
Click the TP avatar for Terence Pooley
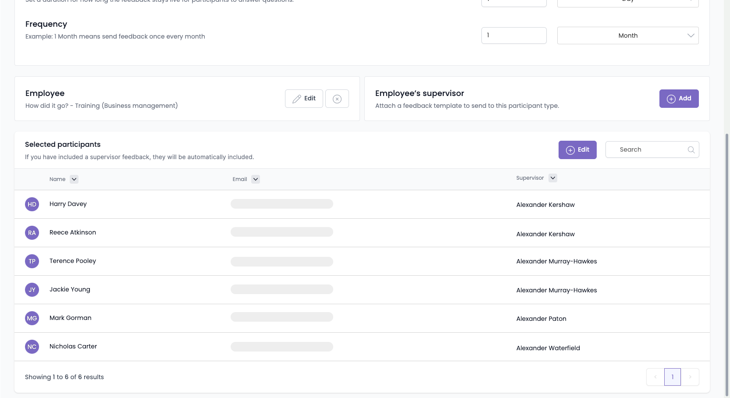(32, 261)
